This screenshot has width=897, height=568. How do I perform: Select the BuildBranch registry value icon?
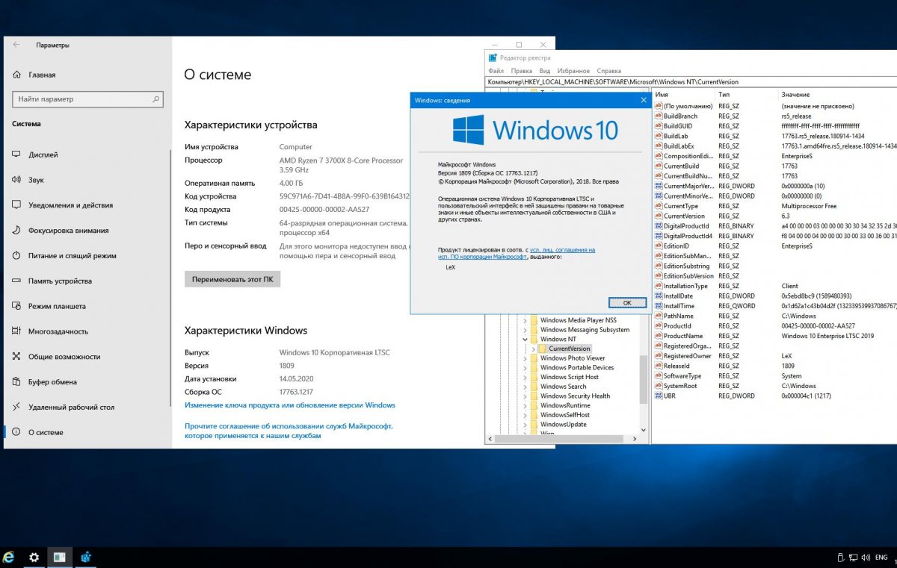pos(659,116)
